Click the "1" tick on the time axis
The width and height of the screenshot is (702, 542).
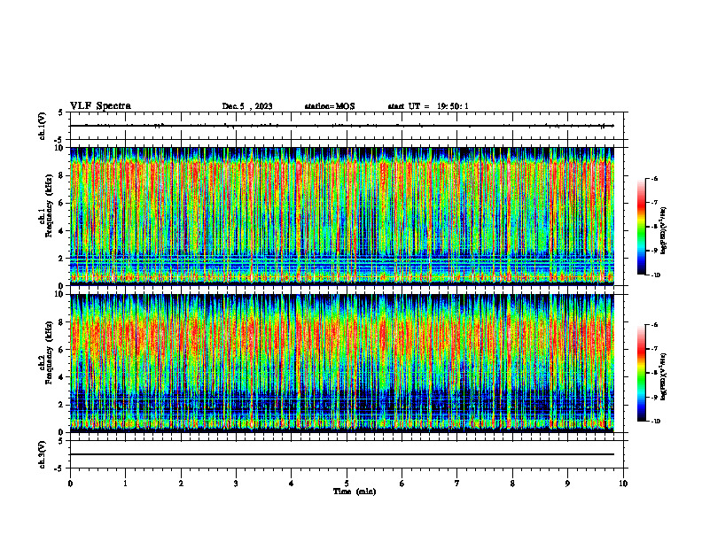pyautogui.click(x=125, y=484)
